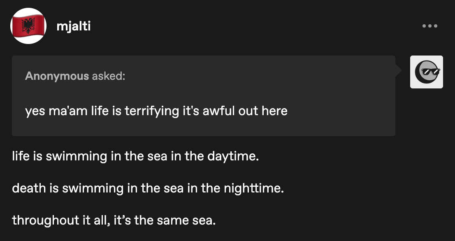Open the three-dot post options menu
Screen dimensions: 455x241
point(430,26)
